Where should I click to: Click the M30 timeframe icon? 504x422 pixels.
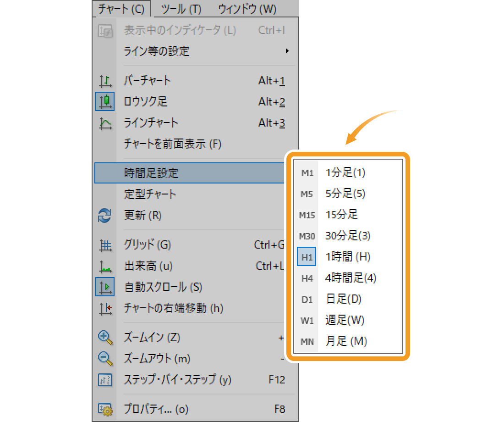pyautogui.click(x=307, y=236)
